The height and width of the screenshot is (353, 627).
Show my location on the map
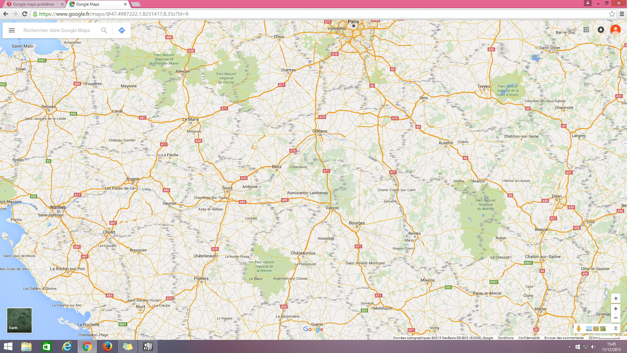tap(616, 298)
